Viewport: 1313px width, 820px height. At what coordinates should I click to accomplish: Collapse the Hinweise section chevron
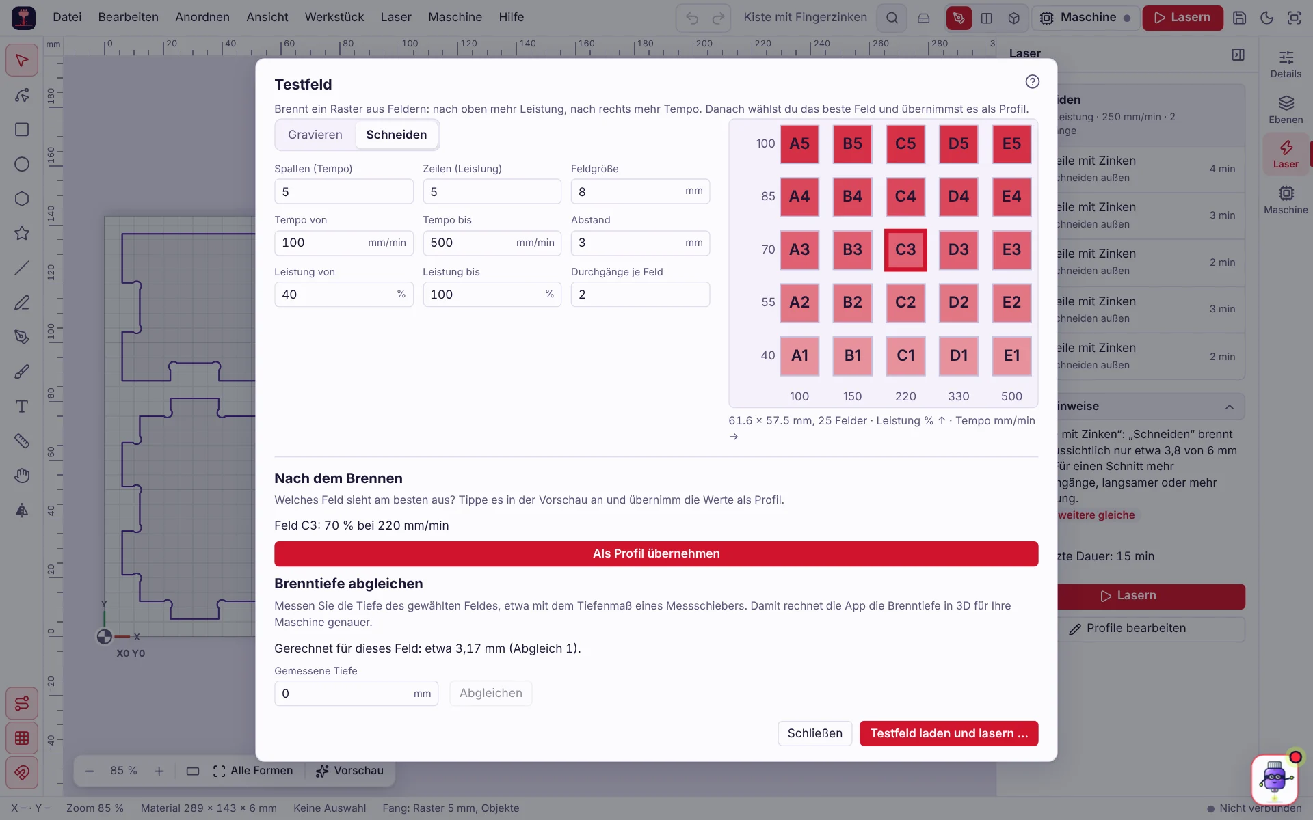tap(1230, 407)
